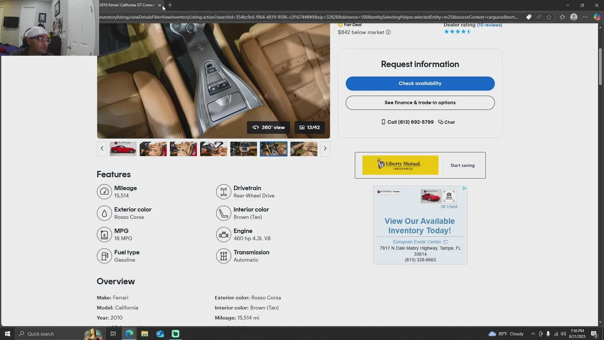
Task: Open the Edge Settings and more menu
Action: [x=585, y=17]
